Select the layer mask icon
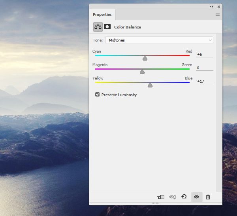The width and height of the screenshot is (237, 216). coord(107,27)
